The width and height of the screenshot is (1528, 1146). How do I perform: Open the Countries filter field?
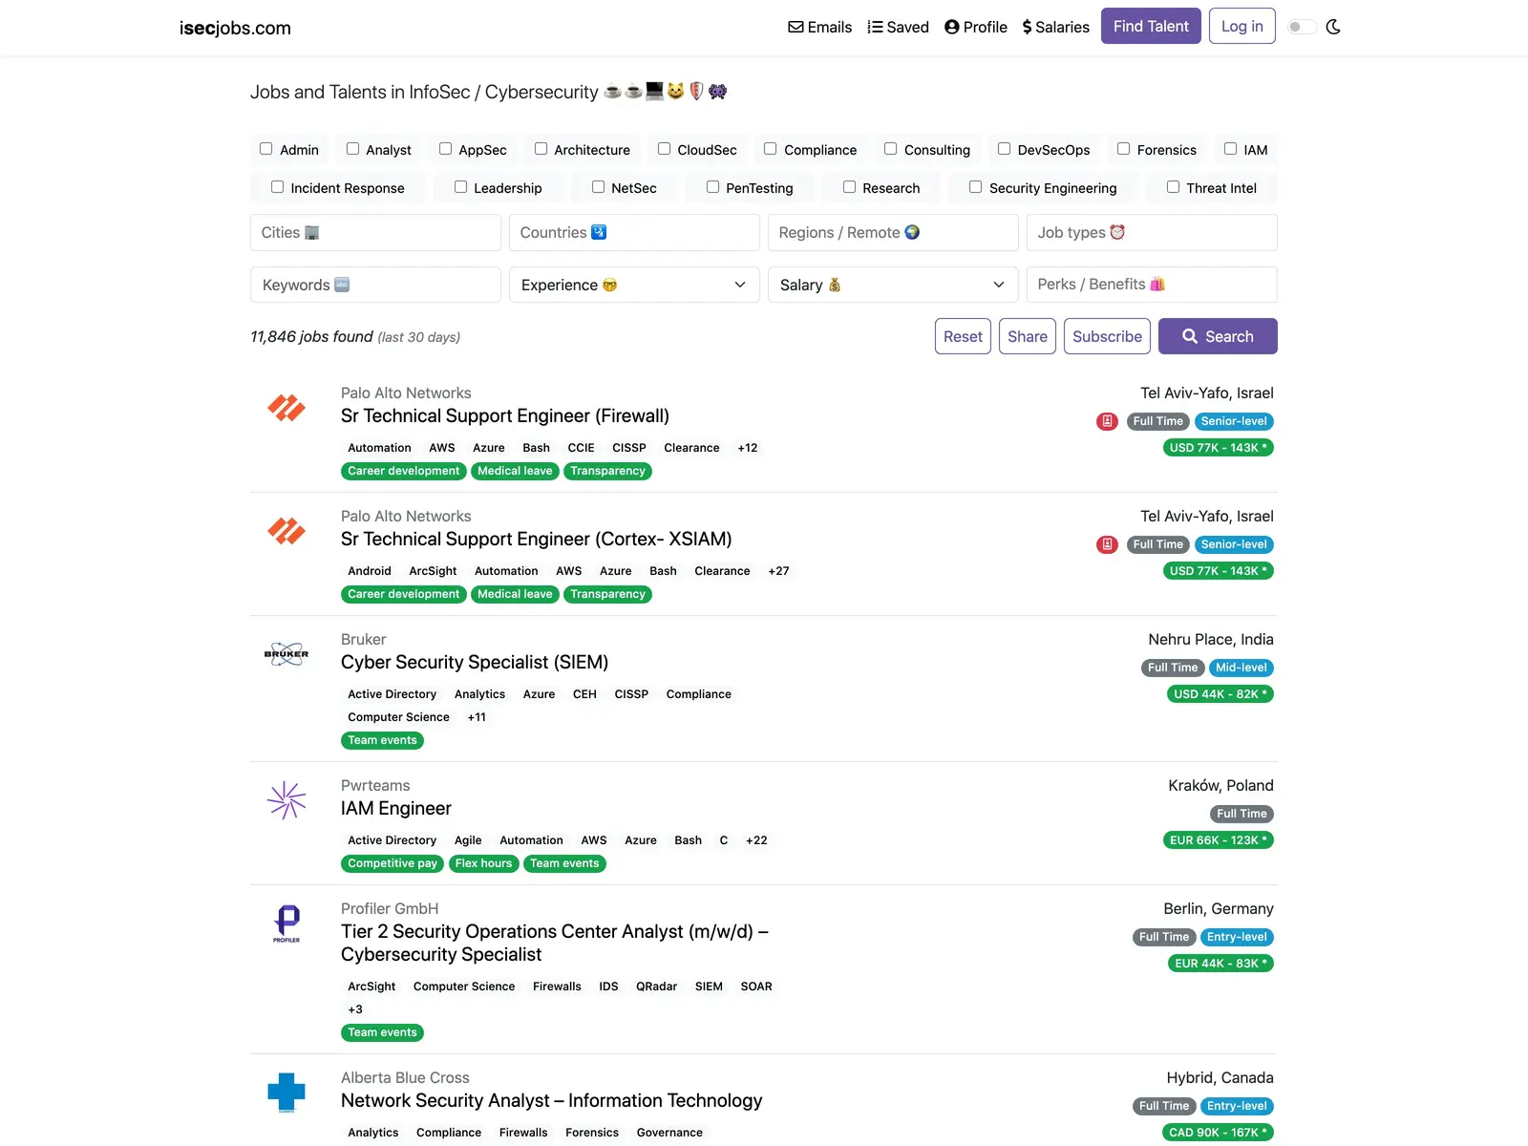[x=634, y=232]
